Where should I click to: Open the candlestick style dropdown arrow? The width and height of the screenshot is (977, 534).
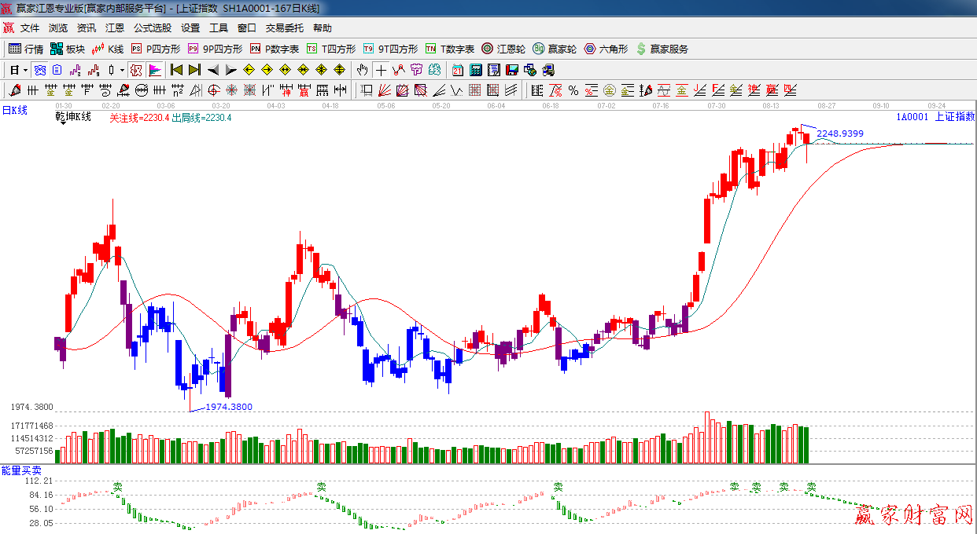(122, 70)
